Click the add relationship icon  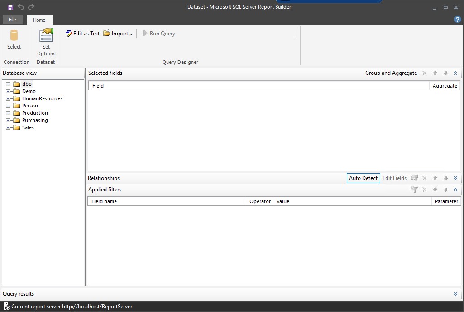tap(414, 178)
